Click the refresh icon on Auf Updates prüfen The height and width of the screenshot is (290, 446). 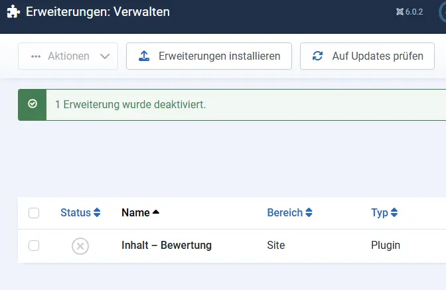(317, 56)
